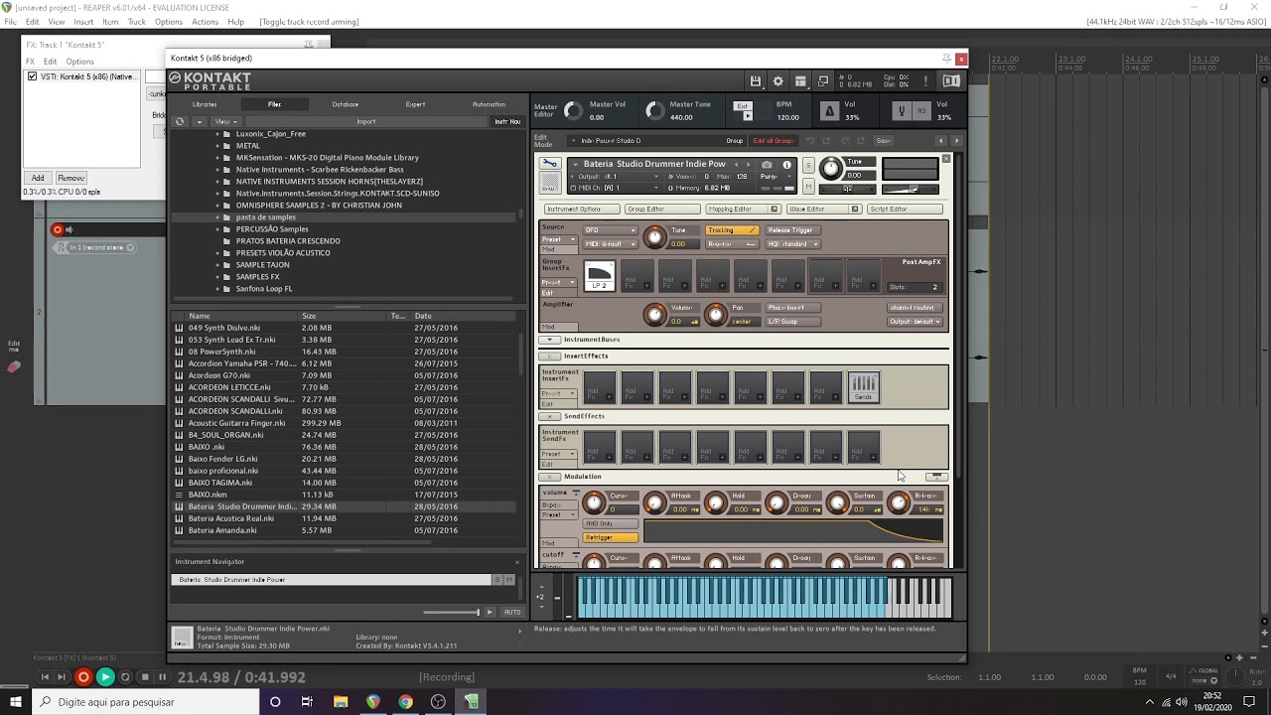
Task: Click the instrument wrench edit icon
Action: [550, 164]
